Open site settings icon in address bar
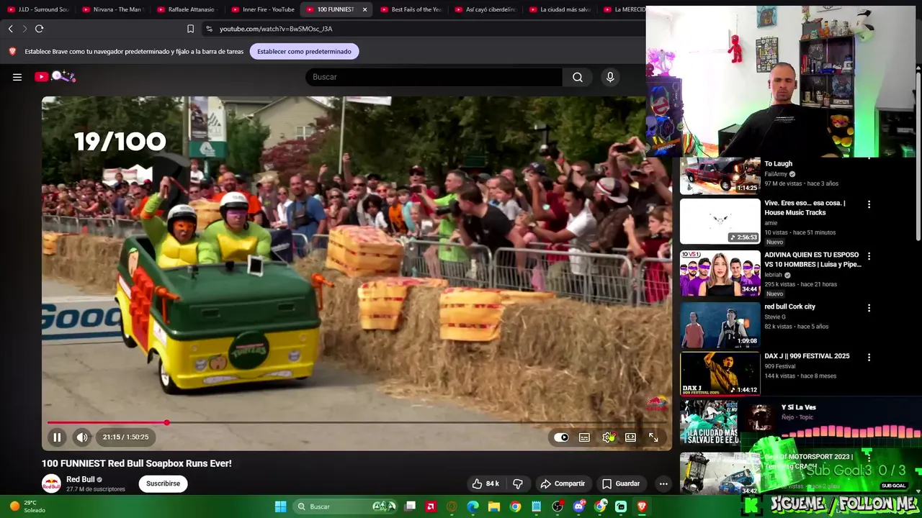922x518 pixels. [209, 29]
